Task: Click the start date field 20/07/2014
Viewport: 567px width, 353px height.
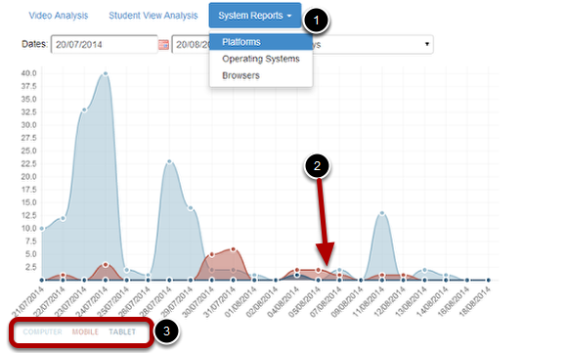Action: pyautogui.click(x=105, y=44)
